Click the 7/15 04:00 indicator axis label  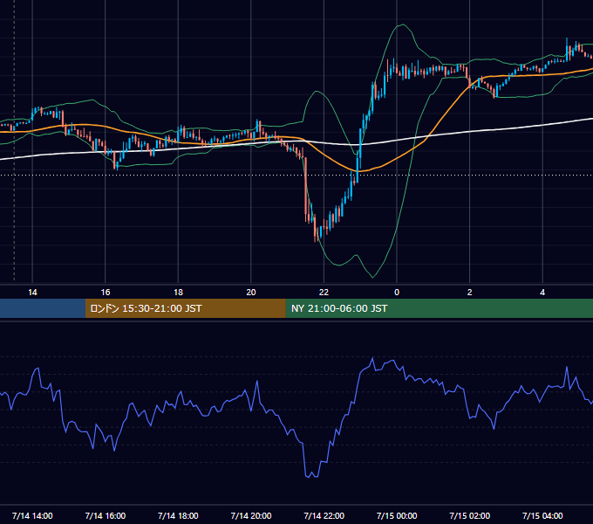pos(542,515)
